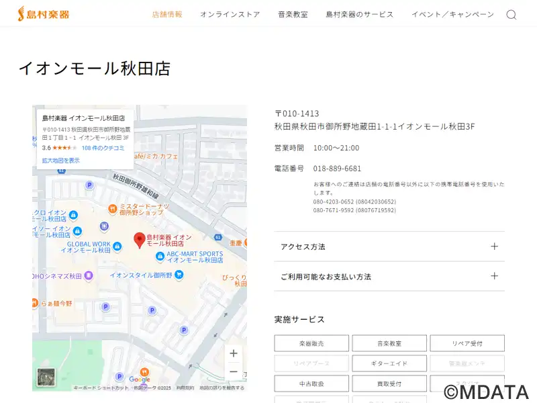The height and width of the screenshot is (403, 537).
Task: Click the red 島村楽器 map pin
Action: coord(140,240)
